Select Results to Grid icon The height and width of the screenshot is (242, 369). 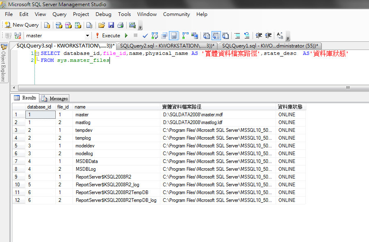tap(216, 36)
